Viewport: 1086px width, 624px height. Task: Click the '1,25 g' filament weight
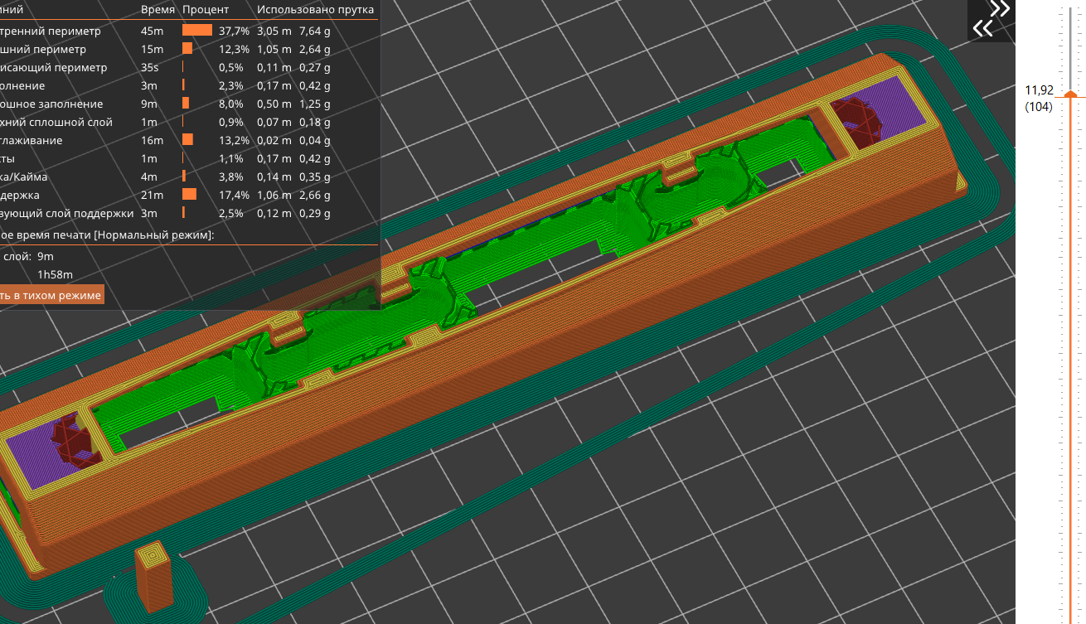[315, 104]
